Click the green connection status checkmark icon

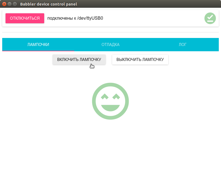coord(210,18)
